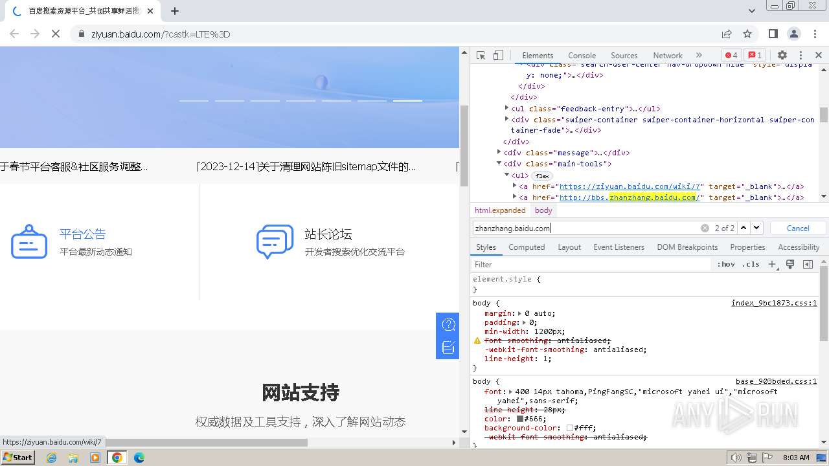The height and width of the screenshot is (466, 829).
Task: Open the base_903bded.css:1 source link
Action: (776, 381)
